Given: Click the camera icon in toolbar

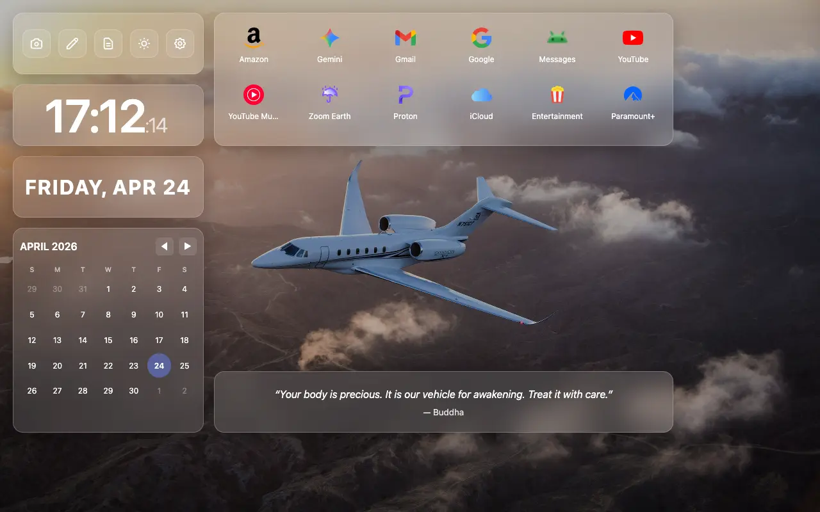Looking at the screenshot, I should (37, 44).
